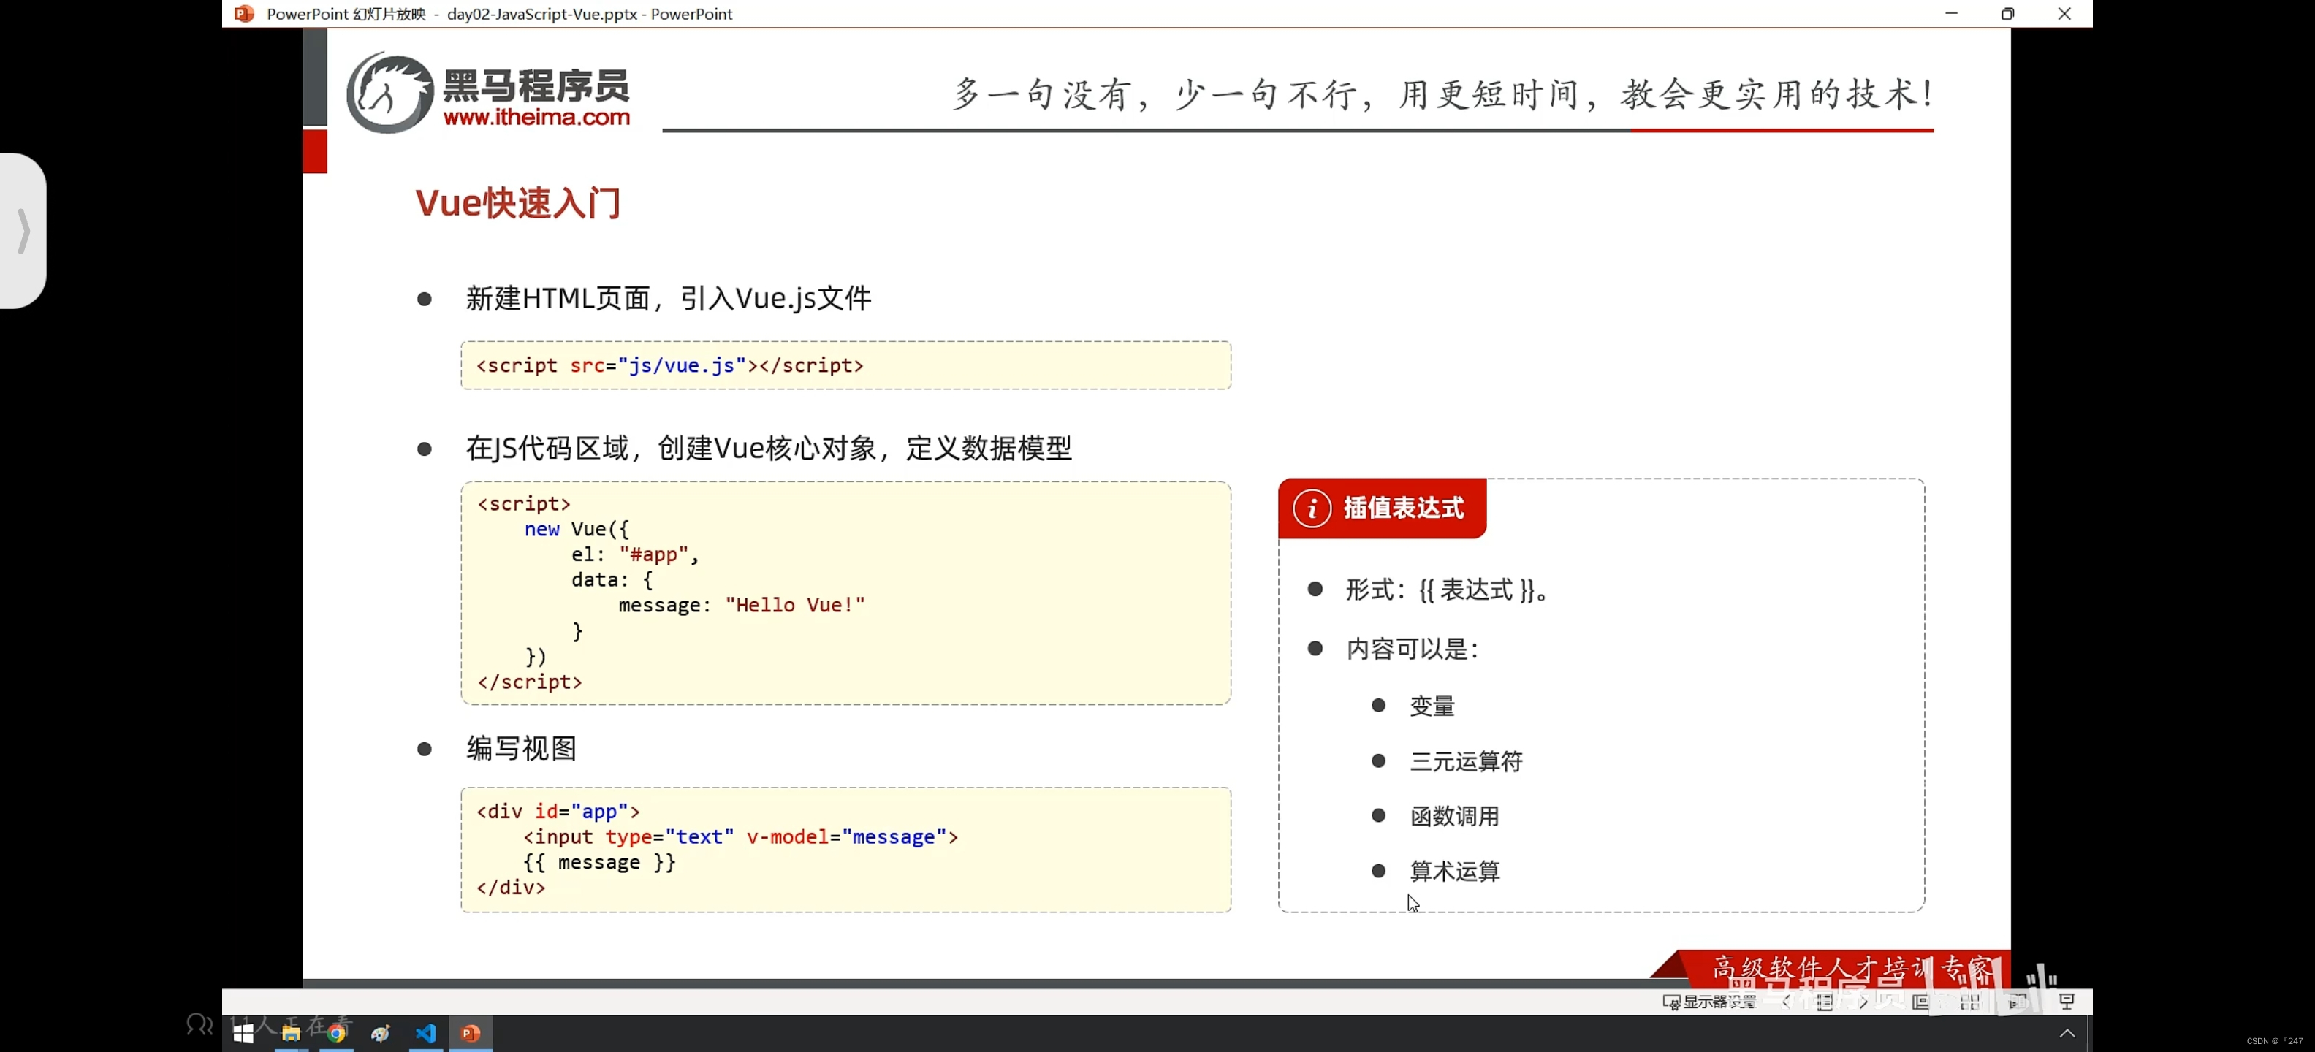Open File Explorer from the taskbar
The width and height of the screenshot is (2315, 1052).
pyautogui.click(x=290, y=1033)
